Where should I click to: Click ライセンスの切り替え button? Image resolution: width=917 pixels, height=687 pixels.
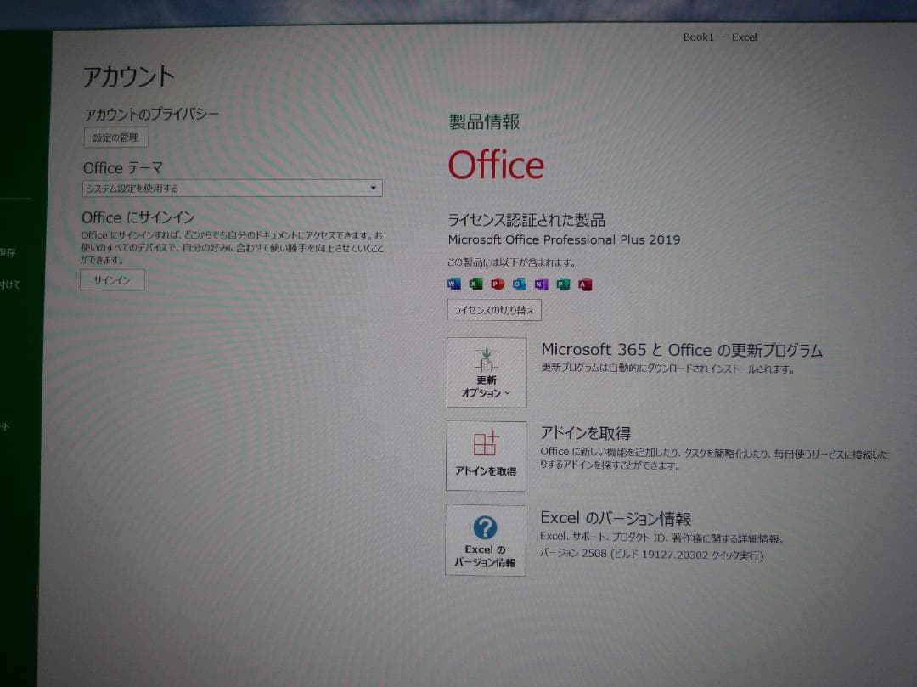tap(494, 310)
